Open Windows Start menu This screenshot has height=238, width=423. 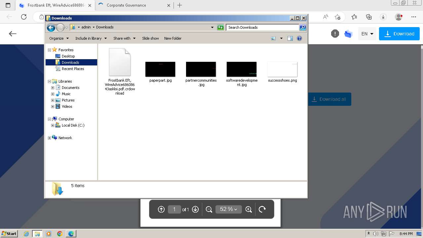9,234
